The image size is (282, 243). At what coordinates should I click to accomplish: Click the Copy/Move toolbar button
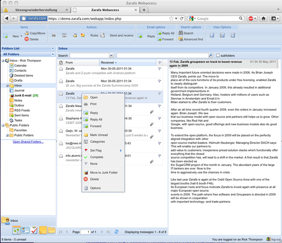click(35, 33)
